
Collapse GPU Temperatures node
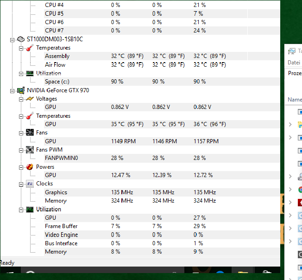pos(21,116)
